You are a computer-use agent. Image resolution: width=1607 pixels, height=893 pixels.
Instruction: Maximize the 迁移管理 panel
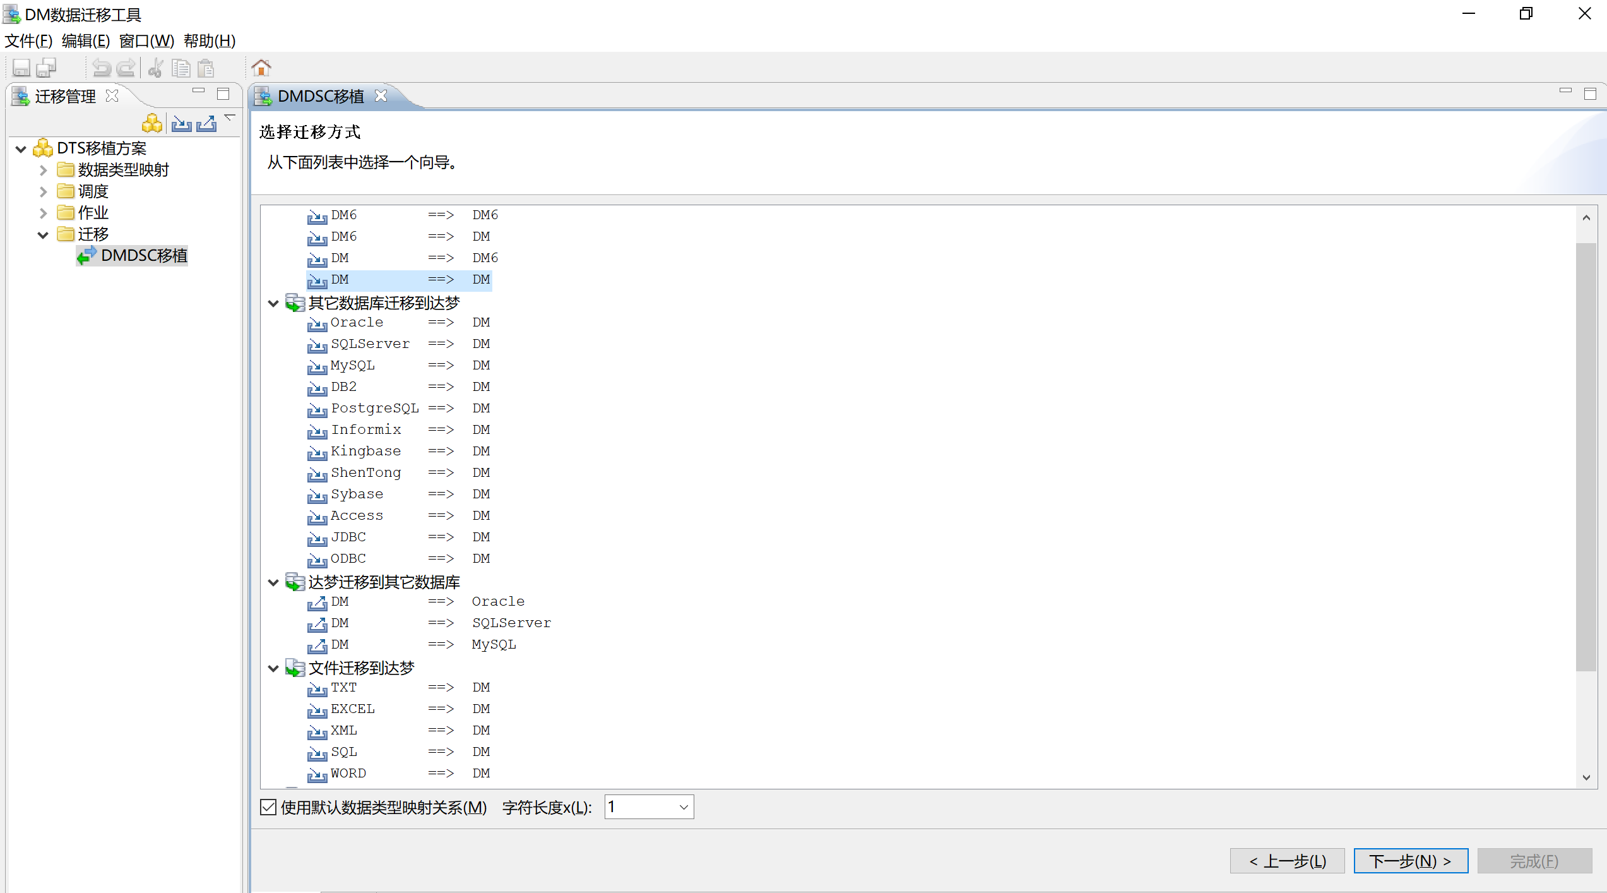[x=223, y=93]
